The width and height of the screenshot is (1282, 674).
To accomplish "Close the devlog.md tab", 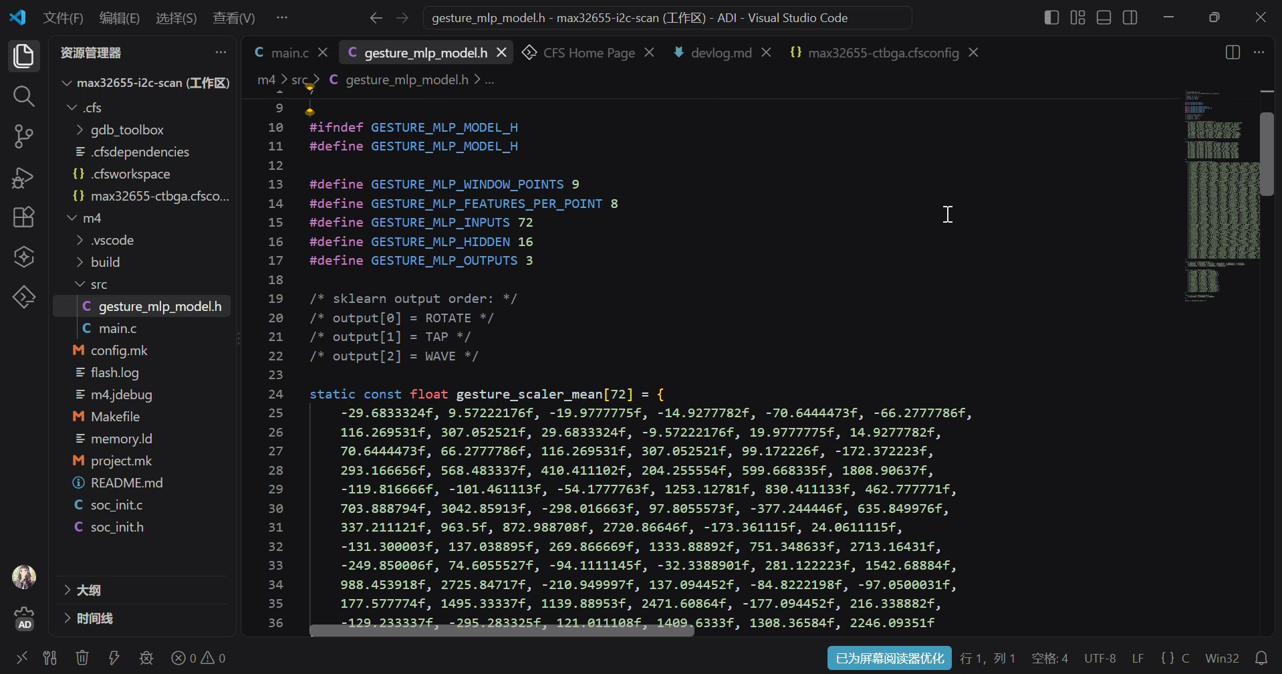I will [767, 53].
